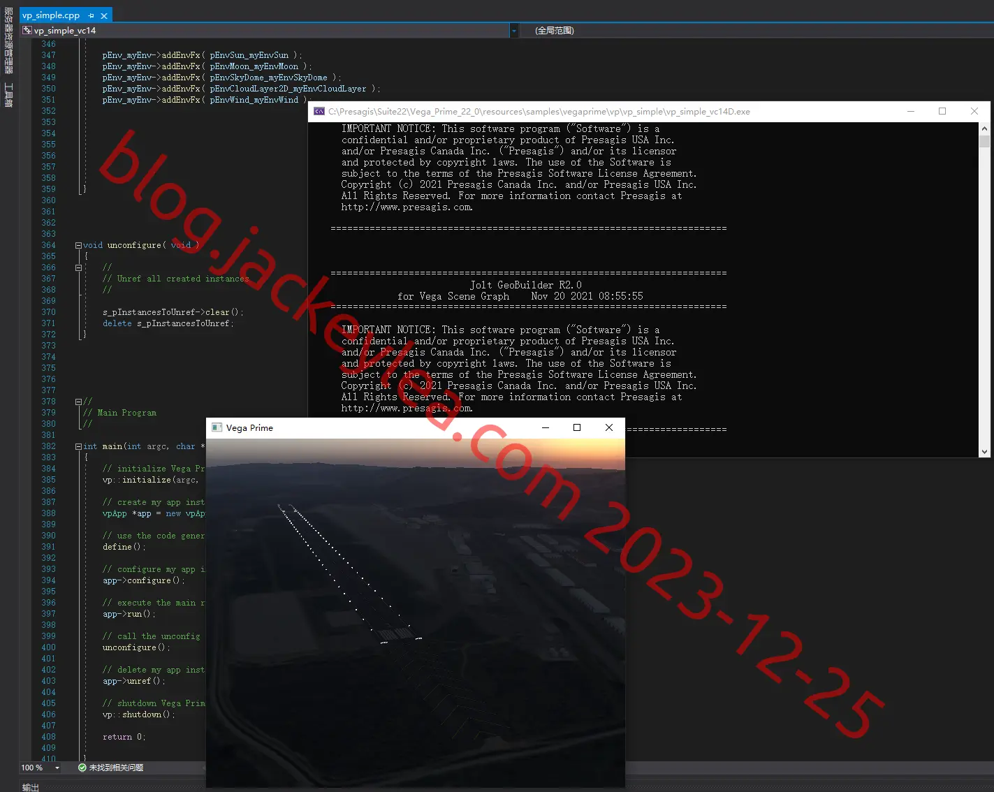Select the vp_simple.cpp editor tab

(x=51, y=15)
